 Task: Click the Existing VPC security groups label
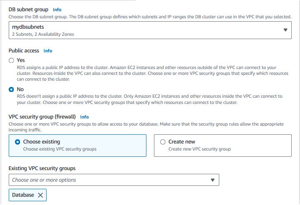coord(42,168)
